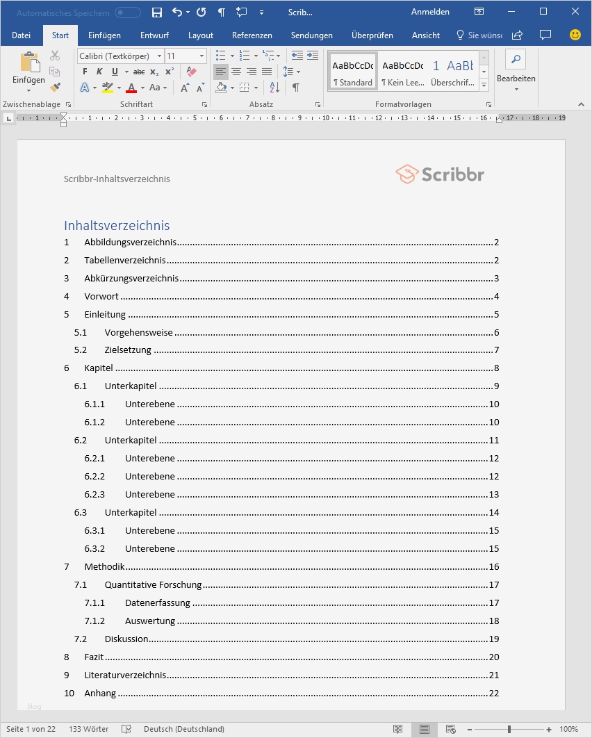
Task: Sort the selection alphabetically
Action: click(x=275, y=87)
